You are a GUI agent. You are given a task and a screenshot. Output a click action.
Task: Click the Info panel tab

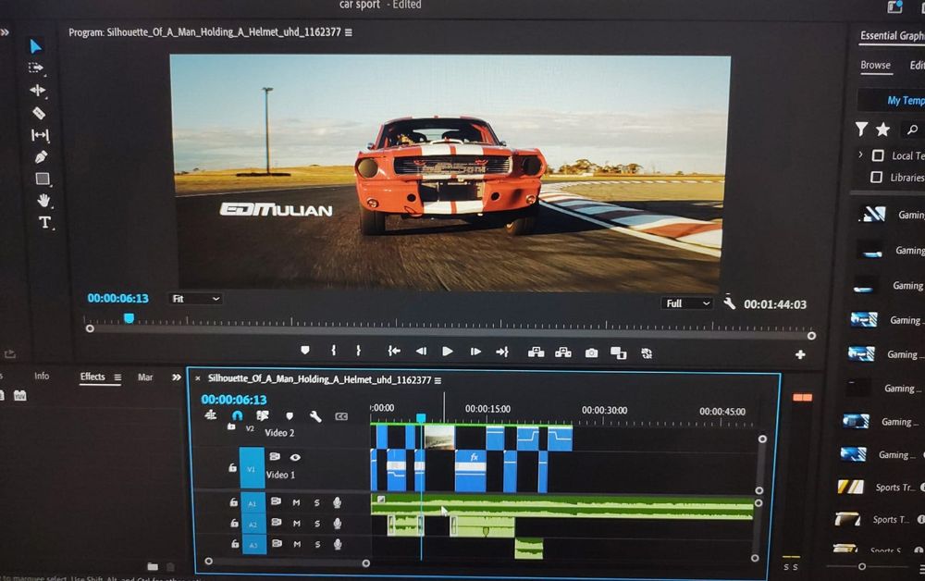42,377
